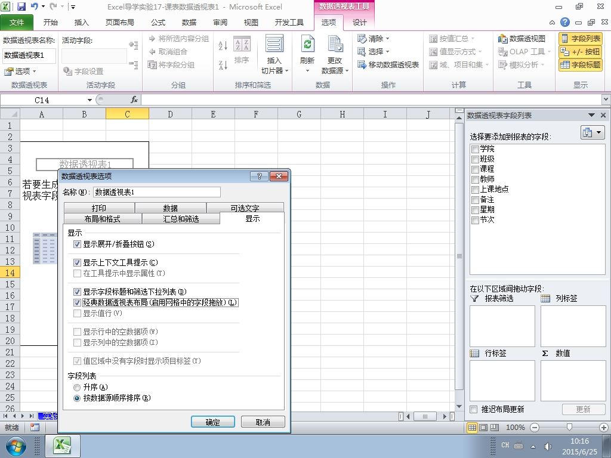The width and height of the screenshot is (611, 458).
Task: Open the 布局和格式 tab in dialog
Action: [102, 219]
